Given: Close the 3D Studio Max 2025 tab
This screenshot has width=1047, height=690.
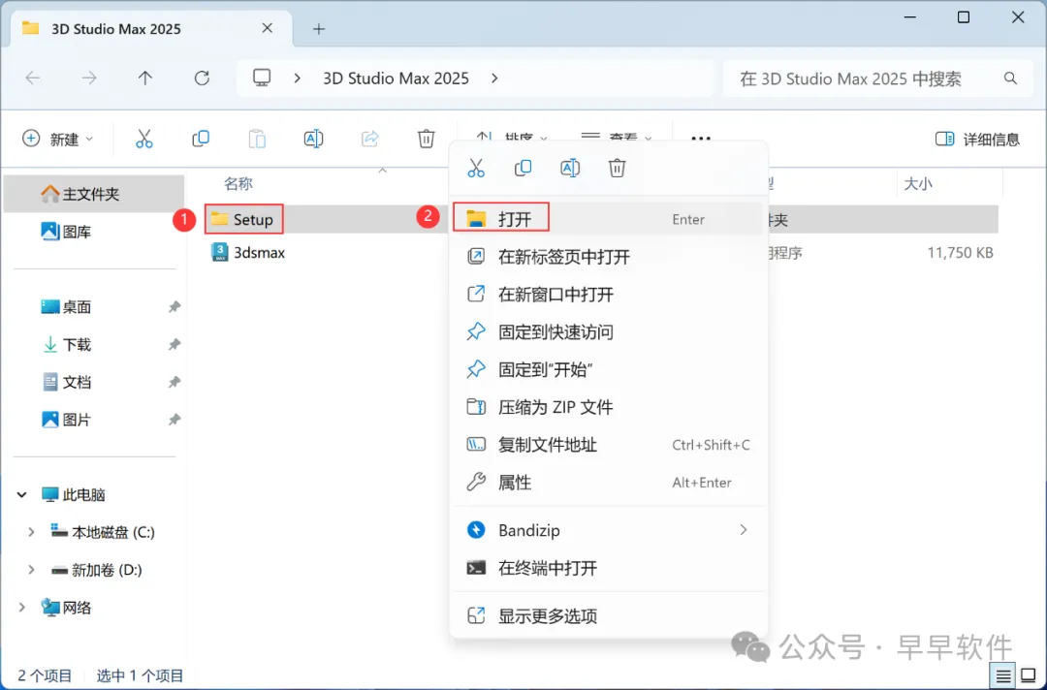Looking at the screenshot, I should coord(268,28).
